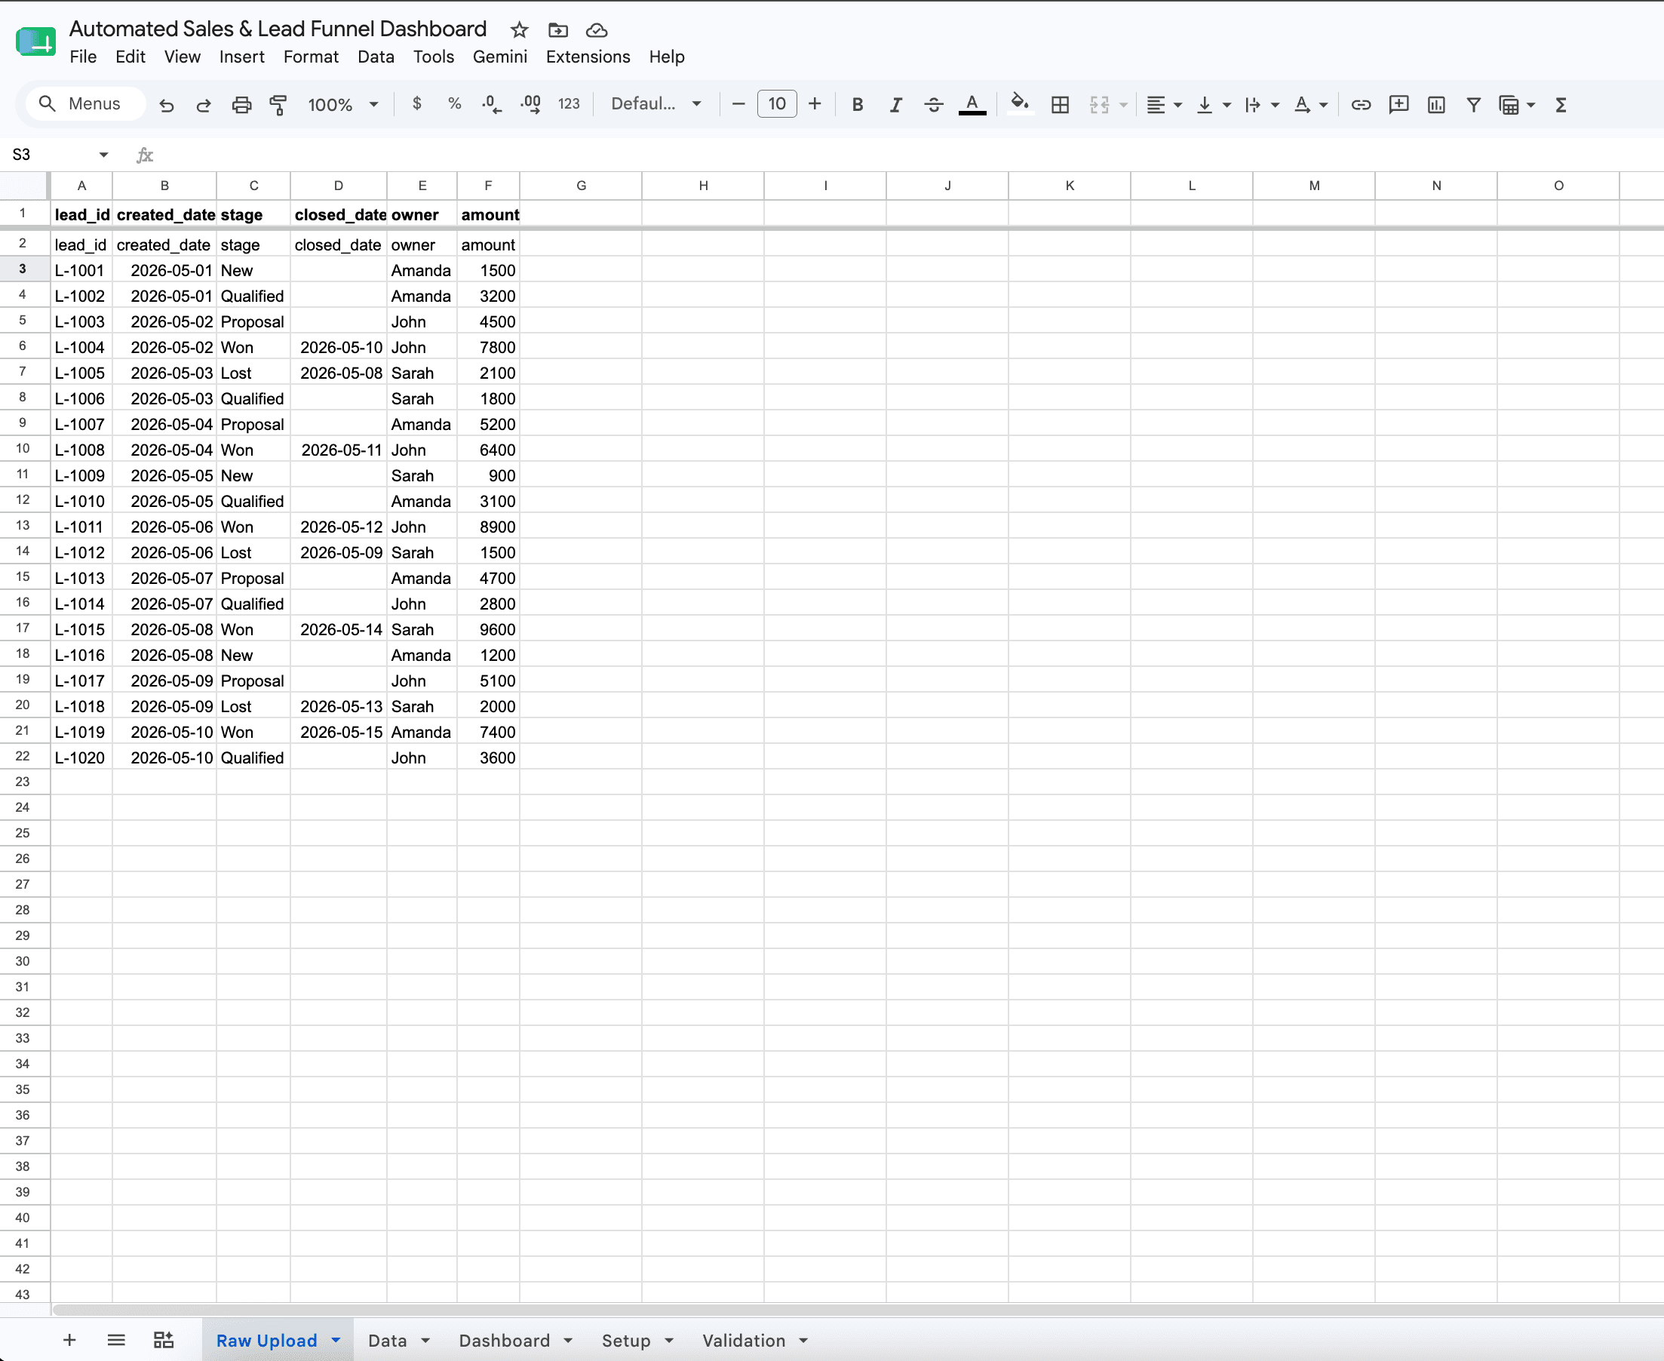The image size is (1664, 1361).
Task: Open the text color picker
Action: point(972,104)
